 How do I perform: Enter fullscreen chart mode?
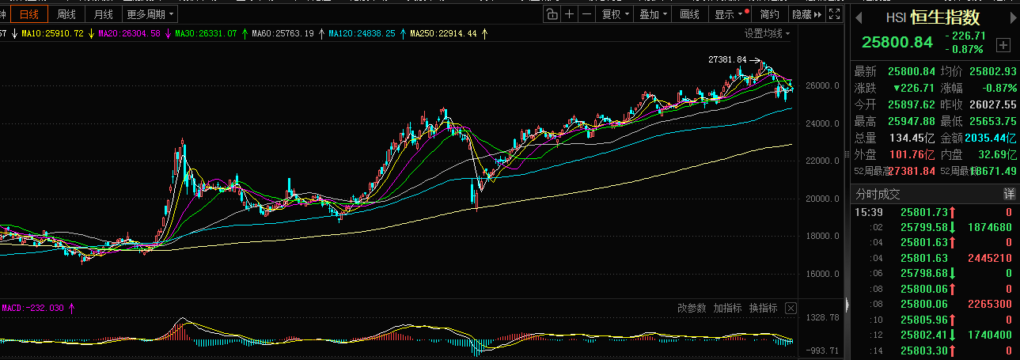coord(834,14)
